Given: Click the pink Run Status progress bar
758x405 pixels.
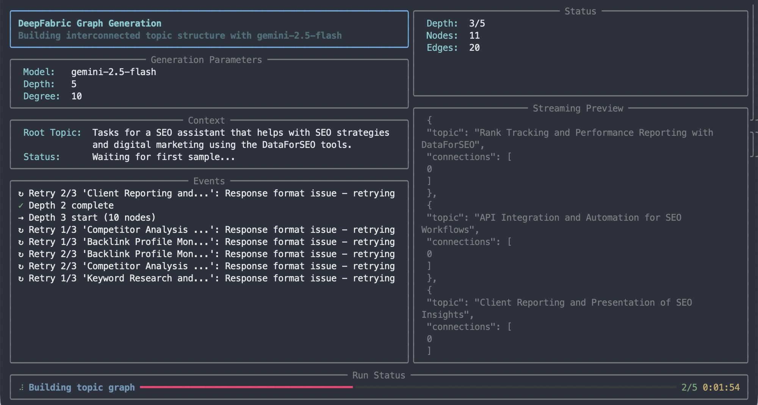Looking at the screenshot, I should [x=246, y=387].
